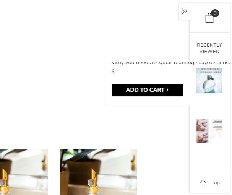Click the cart item count badge
This screenshot has width=232, height=195.
coord(215,13)
